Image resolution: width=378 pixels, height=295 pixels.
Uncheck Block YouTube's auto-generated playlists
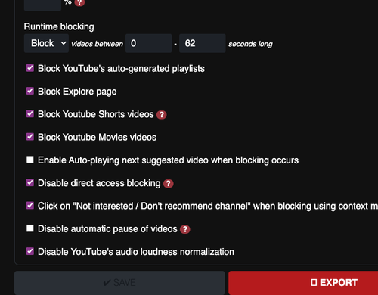[x=30, y=68]
